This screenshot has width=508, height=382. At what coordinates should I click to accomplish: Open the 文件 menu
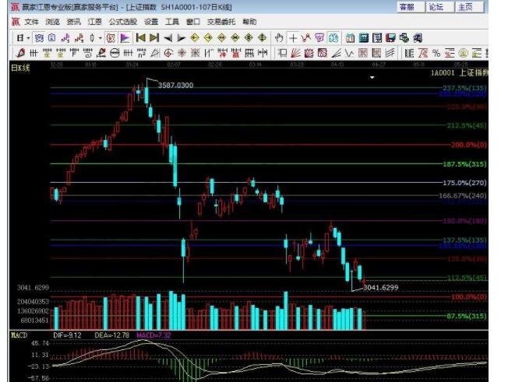click(x=31, y=22)
